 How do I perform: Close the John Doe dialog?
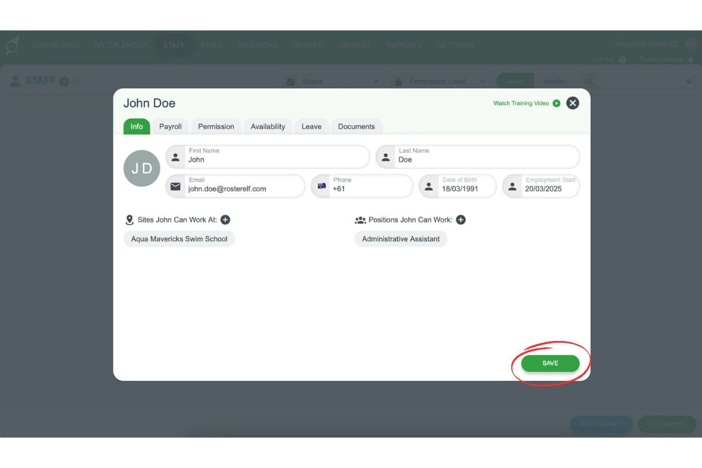tap(573, 103)
